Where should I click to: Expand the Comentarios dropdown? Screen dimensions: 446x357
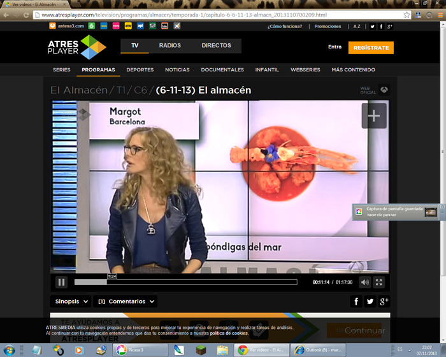pyautogui.click(x=126, y=302)
